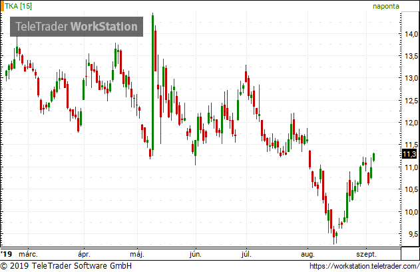Screen dimensions: 420x272
Task: Click the last green candlestick in September
Action: click(373, 157)
